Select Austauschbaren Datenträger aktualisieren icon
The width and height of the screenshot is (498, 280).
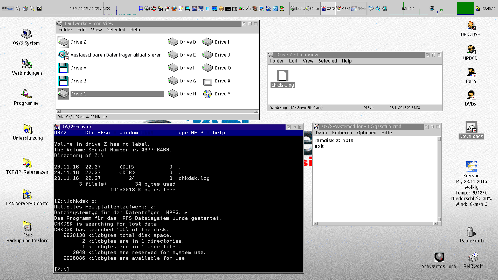pos(110,55)
